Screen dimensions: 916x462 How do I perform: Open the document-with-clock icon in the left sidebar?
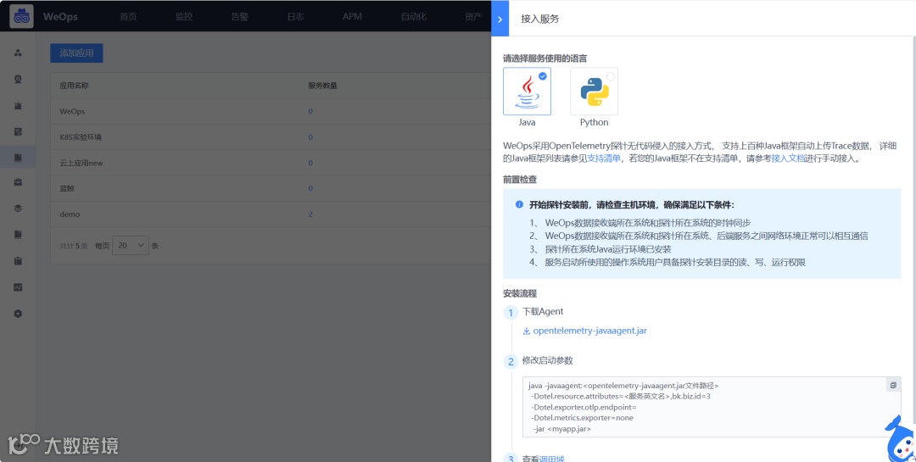[18, 131]
